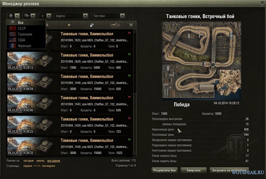The height and width of the screenshot is (179, 266).
Task: Open the Карта map dropdown
Action: point(71,16)
